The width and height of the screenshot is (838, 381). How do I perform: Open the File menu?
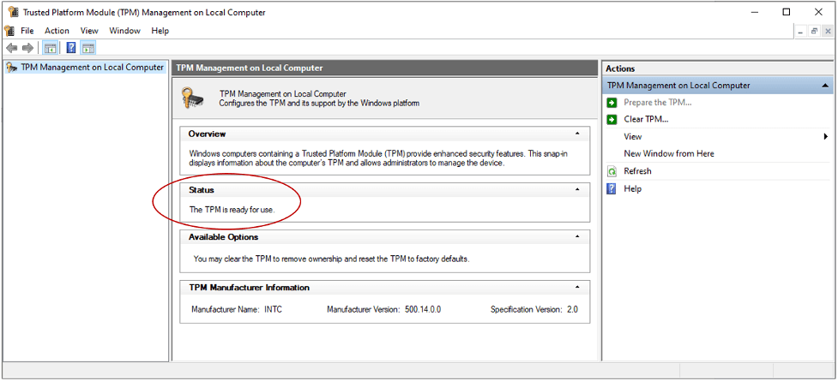(27, 31)
